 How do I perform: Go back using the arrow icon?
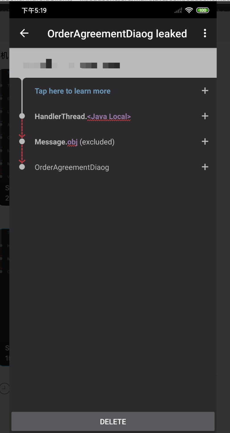pyautogui.click(x=24, y=33)
